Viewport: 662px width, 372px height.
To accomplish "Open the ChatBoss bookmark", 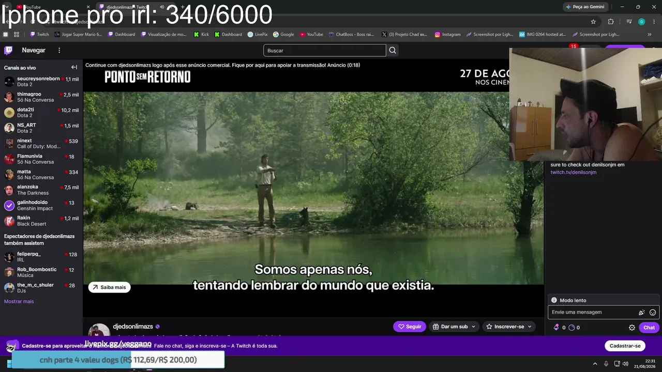I will tap(351, 35).
